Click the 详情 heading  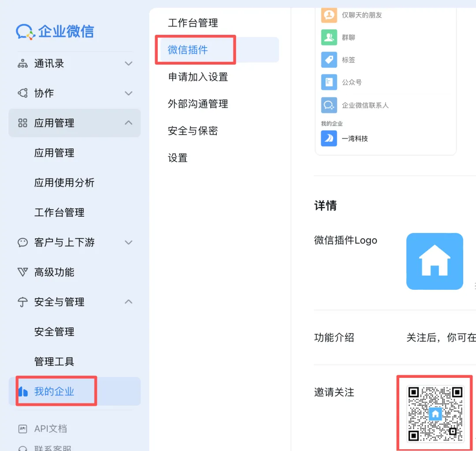(326, 205)
